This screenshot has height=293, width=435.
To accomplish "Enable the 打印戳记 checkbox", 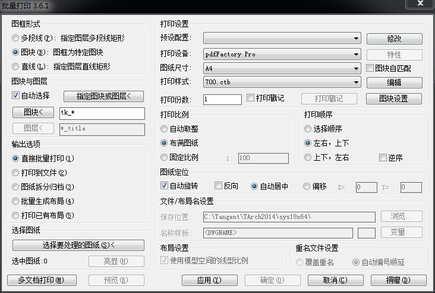I will [250, 97].
